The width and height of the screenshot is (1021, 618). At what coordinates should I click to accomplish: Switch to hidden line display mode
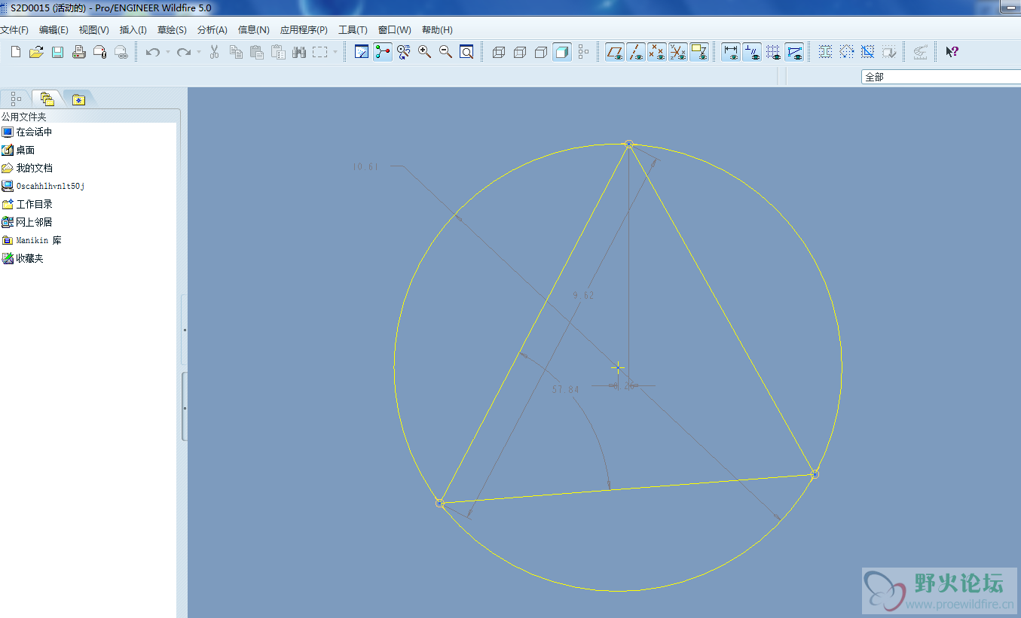pos(520,52)
